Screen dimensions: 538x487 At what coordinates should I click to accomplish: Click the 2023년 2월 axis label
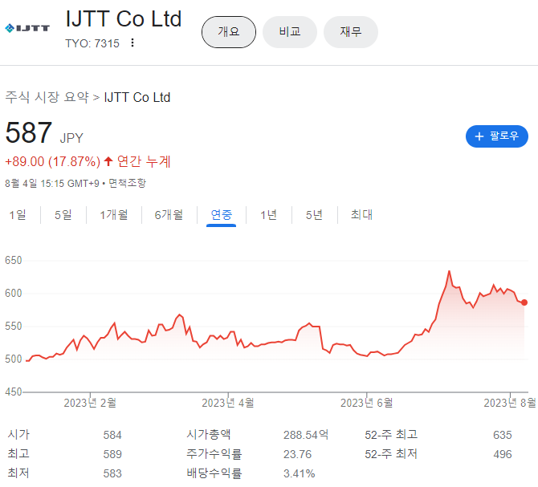click(90, 403)
